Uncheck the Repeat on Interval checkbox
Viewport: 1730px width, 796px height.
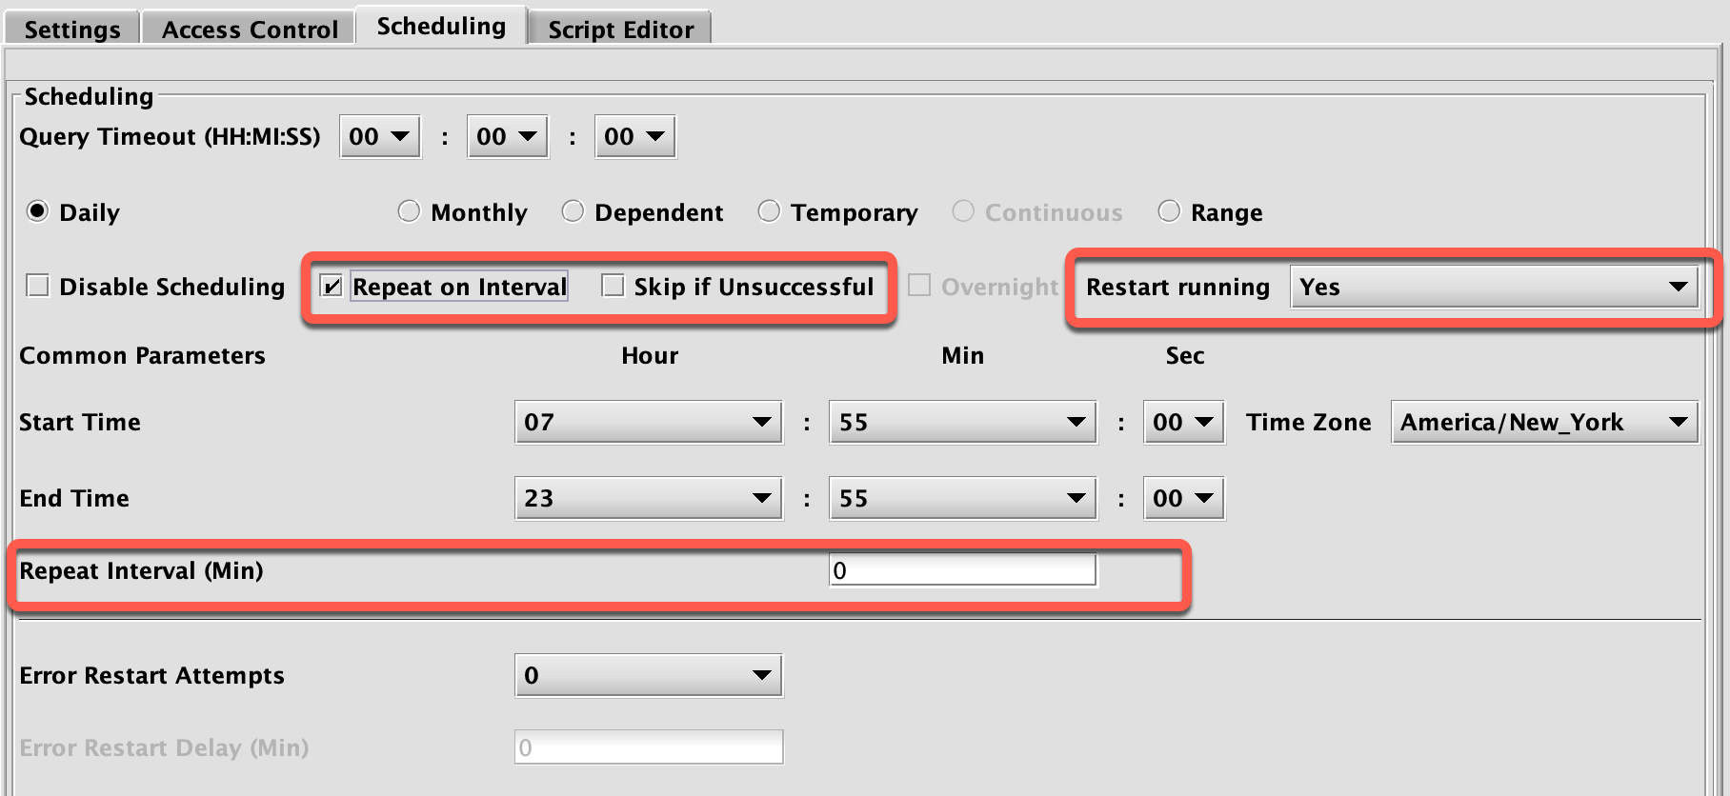(x=331, y=286)
